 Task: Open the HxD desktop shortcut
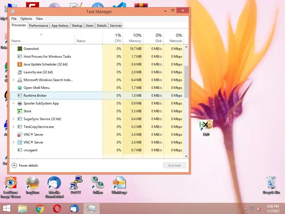(x=206, y=128)
